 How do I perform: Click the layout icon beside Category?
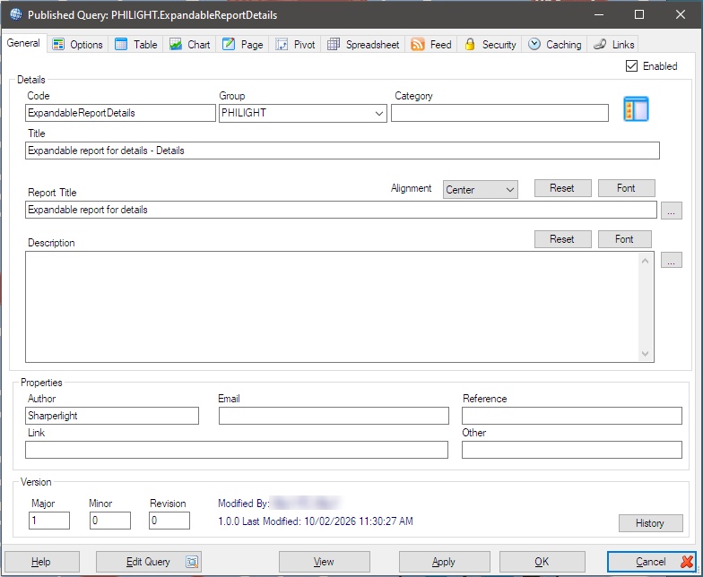click(x=636, y=109)
